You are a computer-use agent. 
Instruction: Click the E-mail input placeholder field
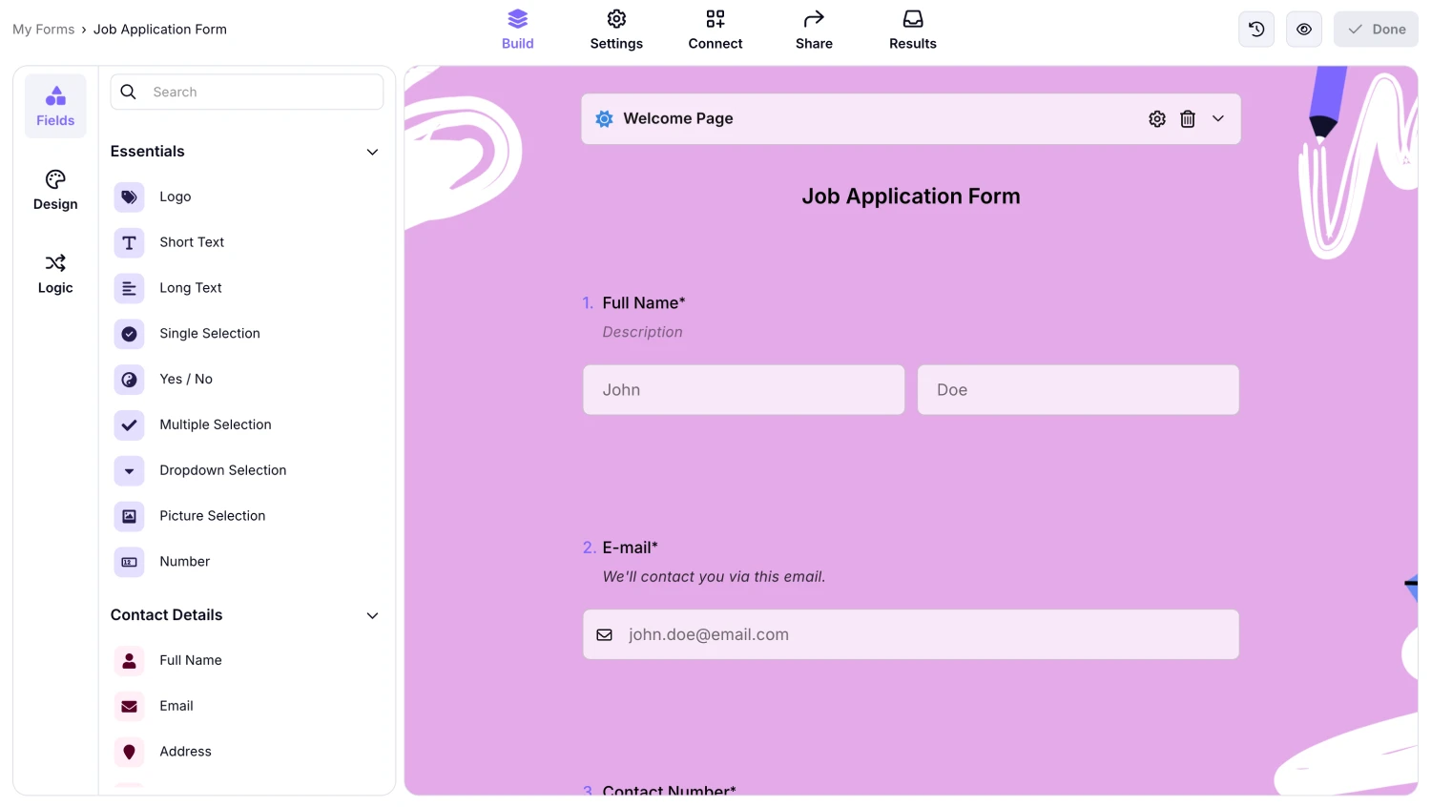[x=910, y=634]
